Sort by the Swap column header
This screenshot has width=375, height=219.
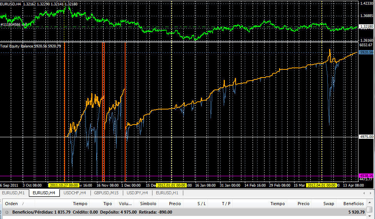pos(328,204)
